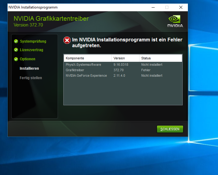Click the green checkmark beside Lizenzvertrag
The height and width of the screenshot is (175, 218).
(16, 50)
